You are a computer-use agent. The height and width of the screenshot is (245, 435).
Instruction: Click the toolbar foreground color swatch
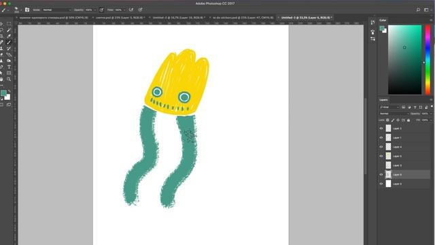point(3,93)
